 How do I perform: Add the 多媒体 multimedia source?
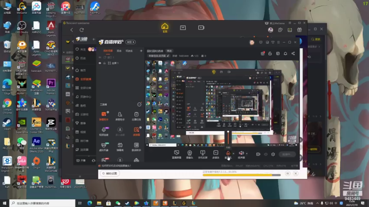[x=215, y=155]
